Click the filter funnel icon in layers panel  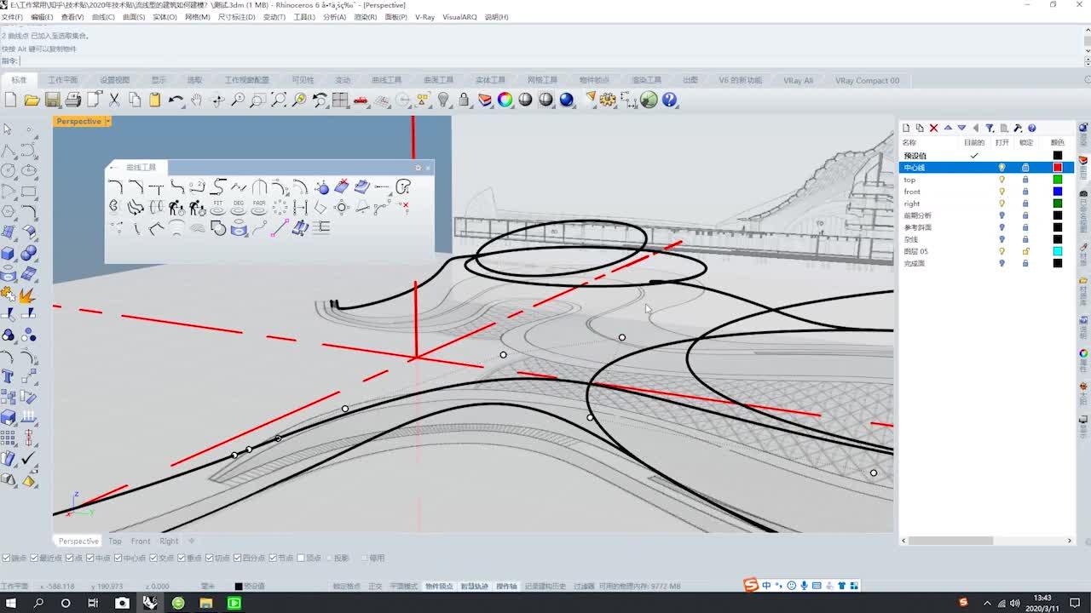coord(990,128)
